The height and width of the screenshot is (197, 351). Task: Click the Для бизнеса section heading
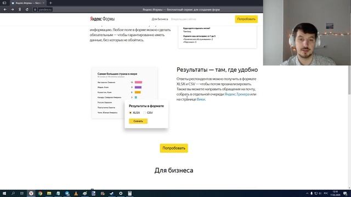174,170
